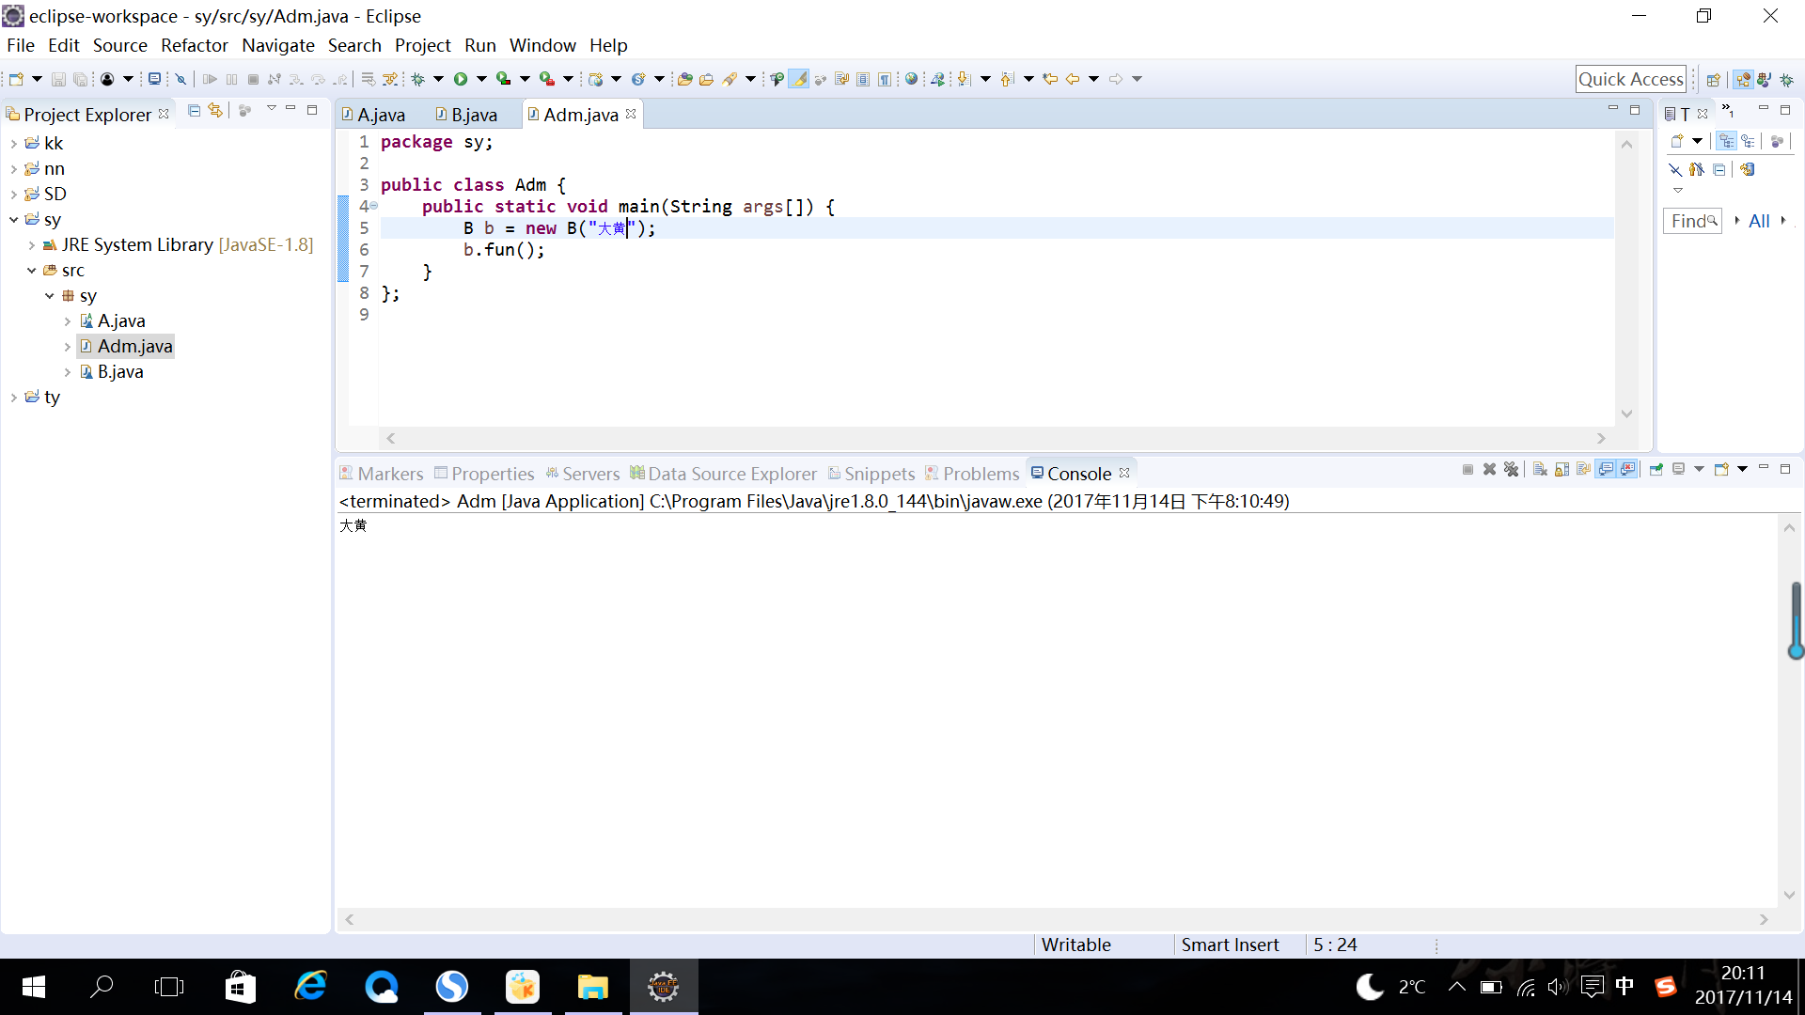Click the Previous Annotation arrow icon
This screenshot has height=1015, width=1805.
1008,79
